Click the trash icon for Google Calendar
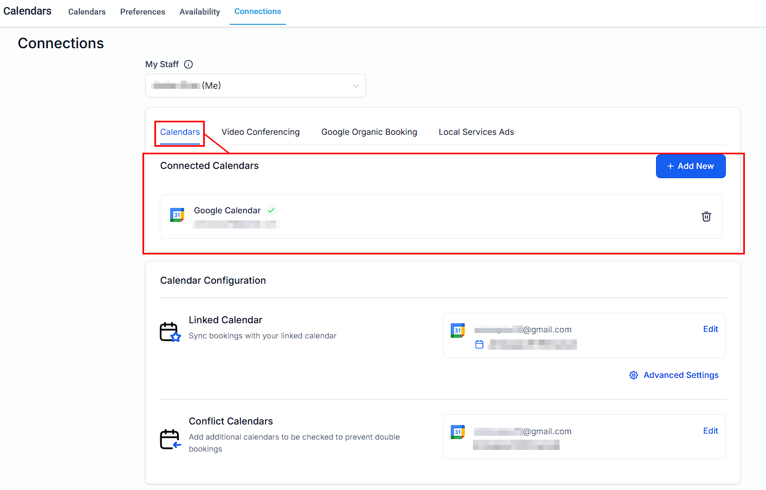Screen dimensions: 766x490 (706, 217)
